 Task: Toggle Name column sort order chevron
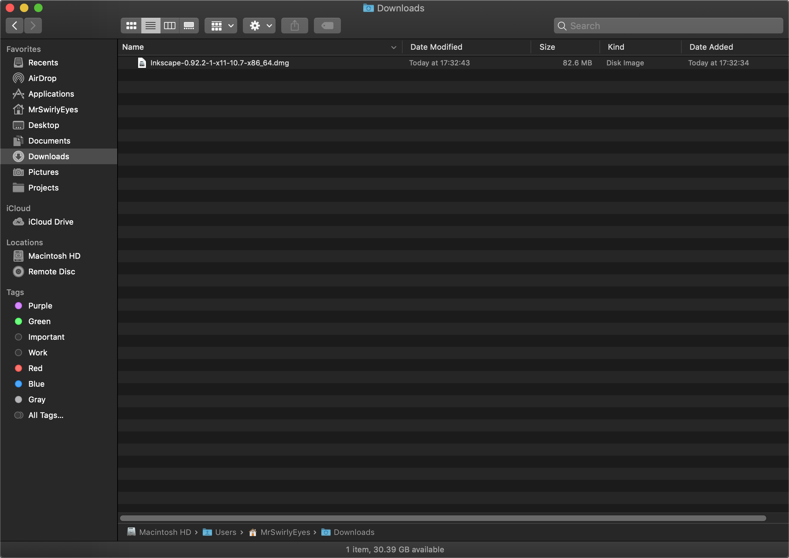coord(393,47)
